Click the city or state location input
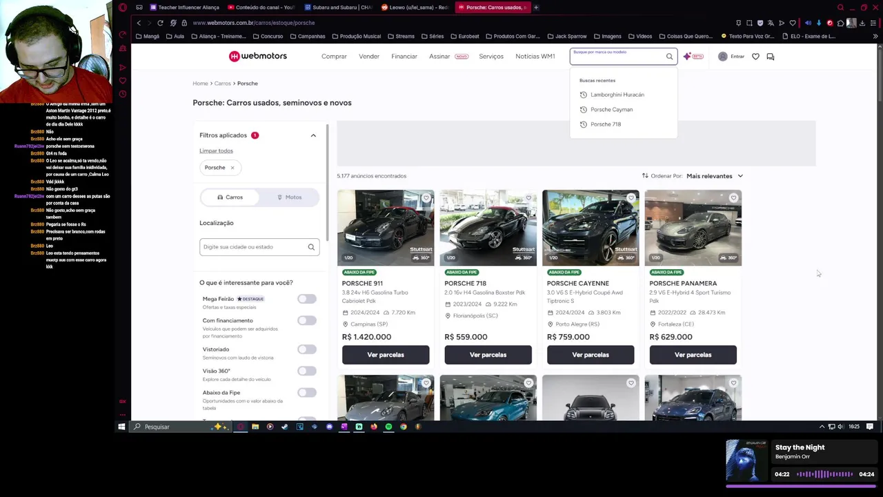This screenshot has height=497, width=883. 259,247
